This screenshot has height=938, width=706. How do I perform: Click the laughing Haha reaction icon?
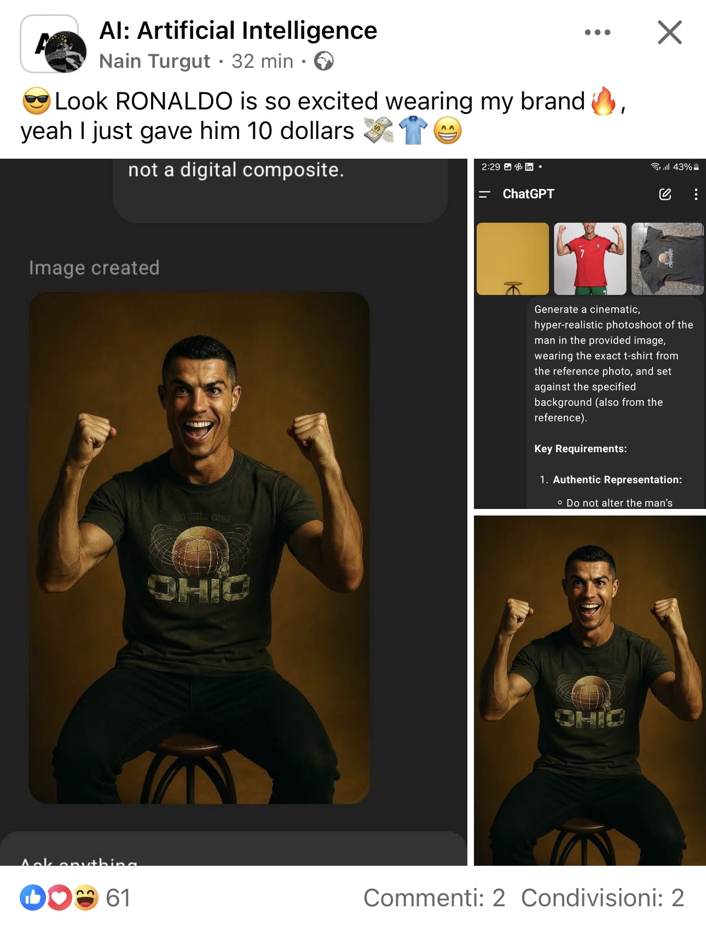click(85, 898)
